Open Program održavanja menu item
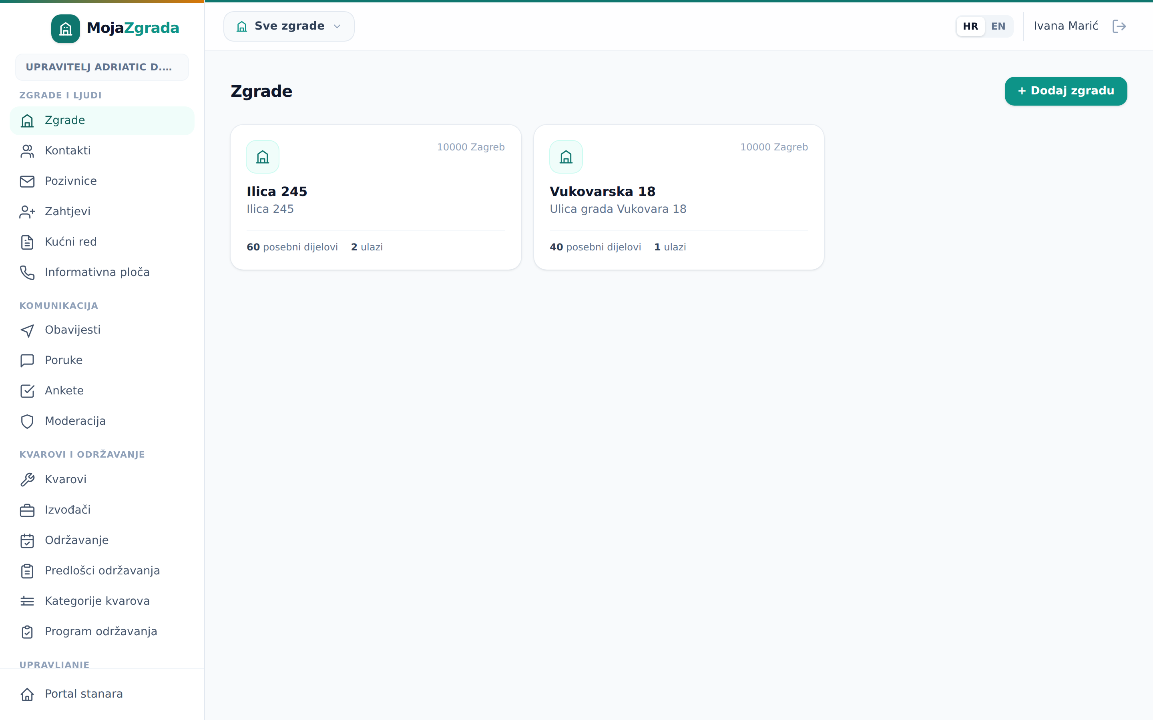The width and height of the screenshot is (1153, 720). click(102, 632)
